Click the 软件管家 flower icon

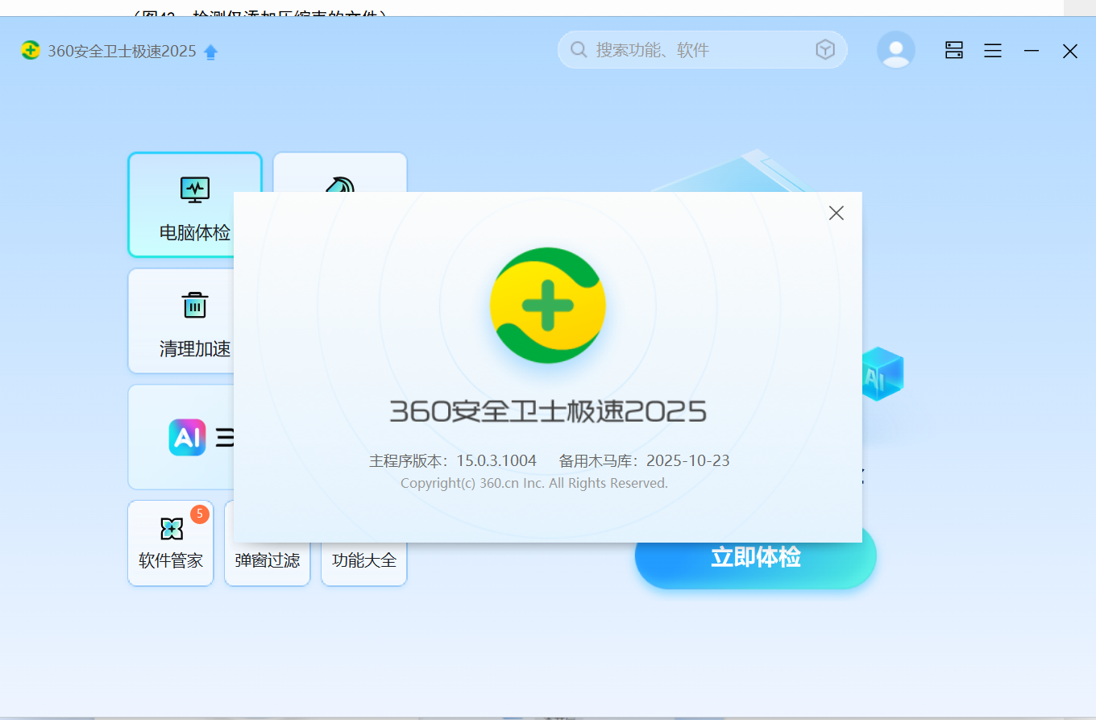172,529
